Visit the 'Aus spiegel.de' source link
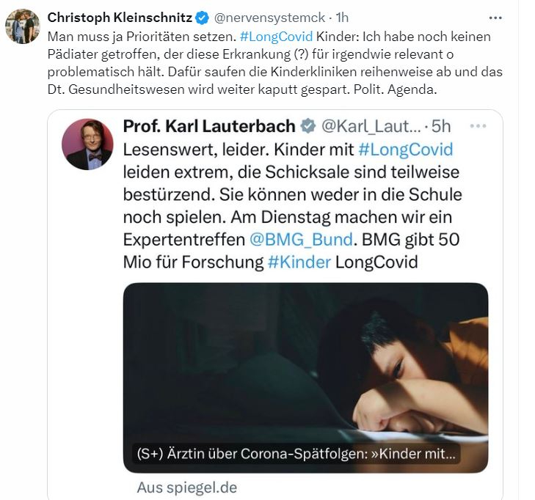This screenshot has height=500, width=535. pyautogui.click(x=187, y=487)
